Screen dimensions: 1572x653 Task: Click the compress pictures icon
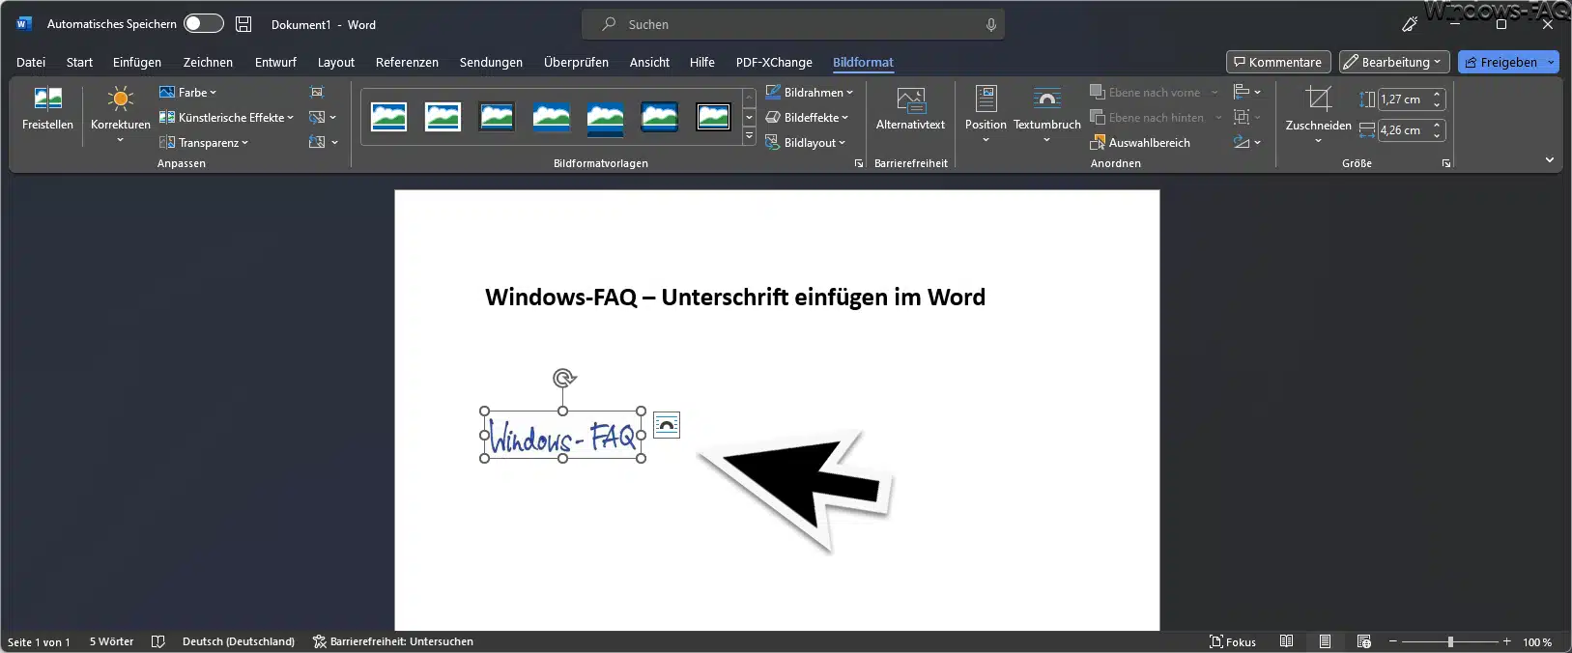[317, 92]
